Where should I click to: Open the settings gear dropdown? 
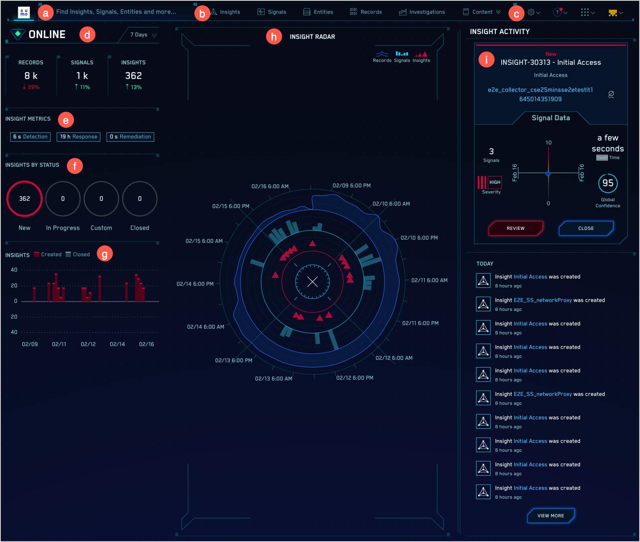click(x=534, y=13)
